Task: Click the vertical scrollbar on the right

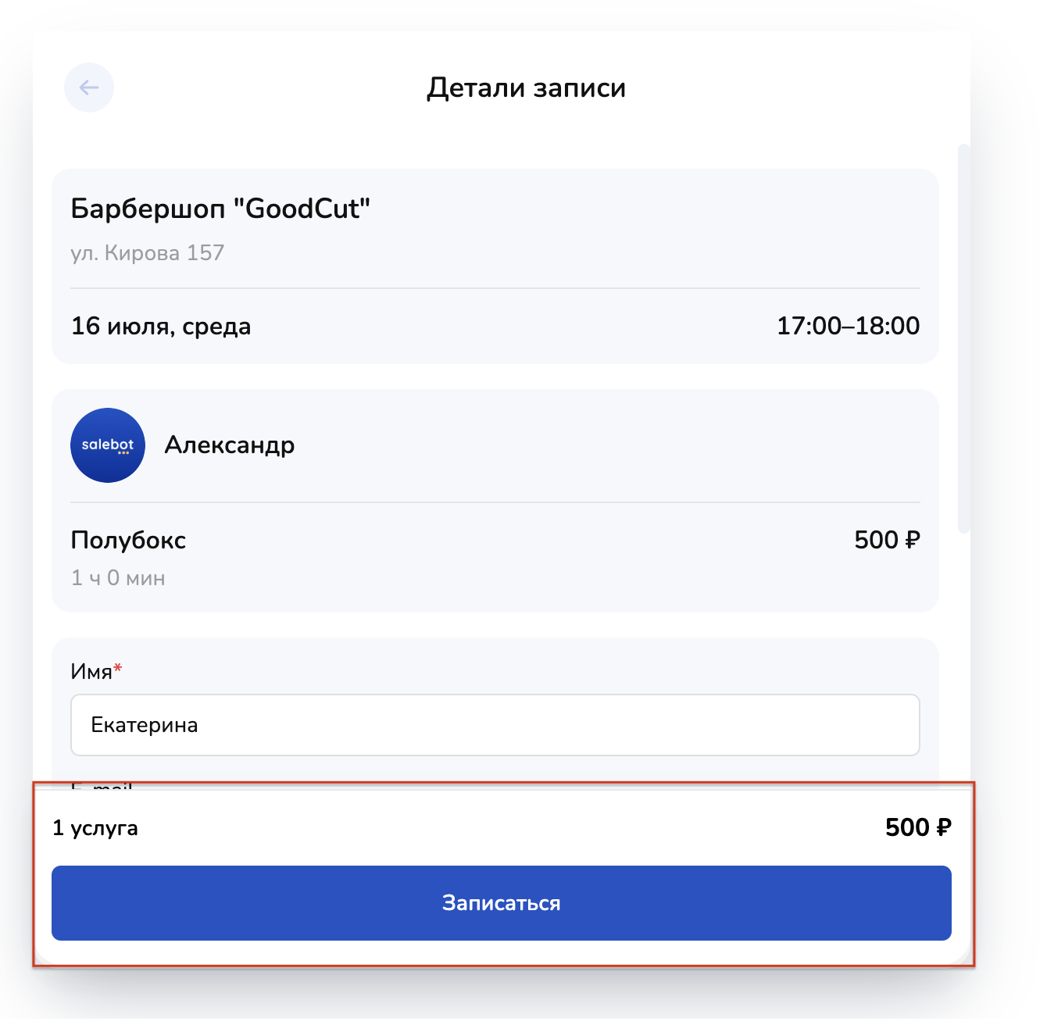Action: point(963,337)
